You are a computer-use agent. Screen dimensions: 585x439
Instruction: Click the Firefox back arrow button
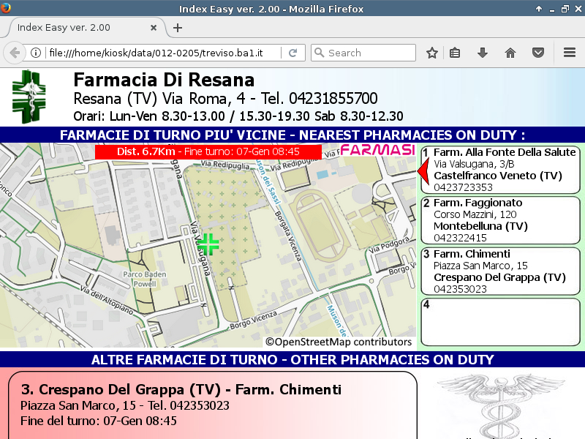pyautogui.click(x=15, y=53)
